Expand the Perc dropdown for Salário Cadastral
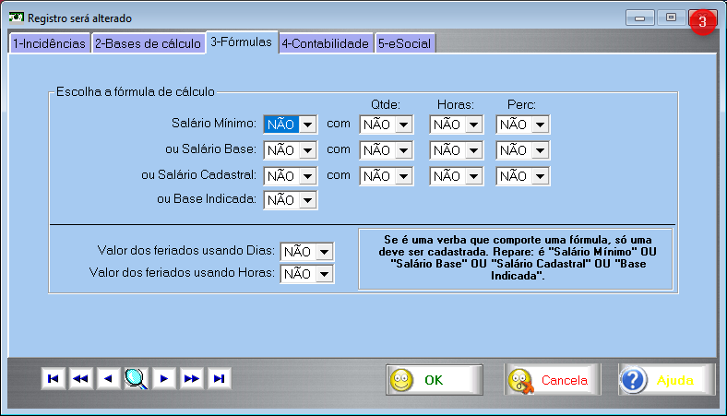Image resolution: width=727 pixels, height=416 pixels. tap(540, 175)
